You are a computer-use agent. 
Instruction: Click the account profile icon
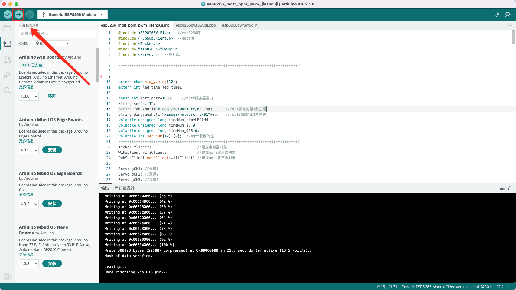pyautogui.click(x=7, y=276)
